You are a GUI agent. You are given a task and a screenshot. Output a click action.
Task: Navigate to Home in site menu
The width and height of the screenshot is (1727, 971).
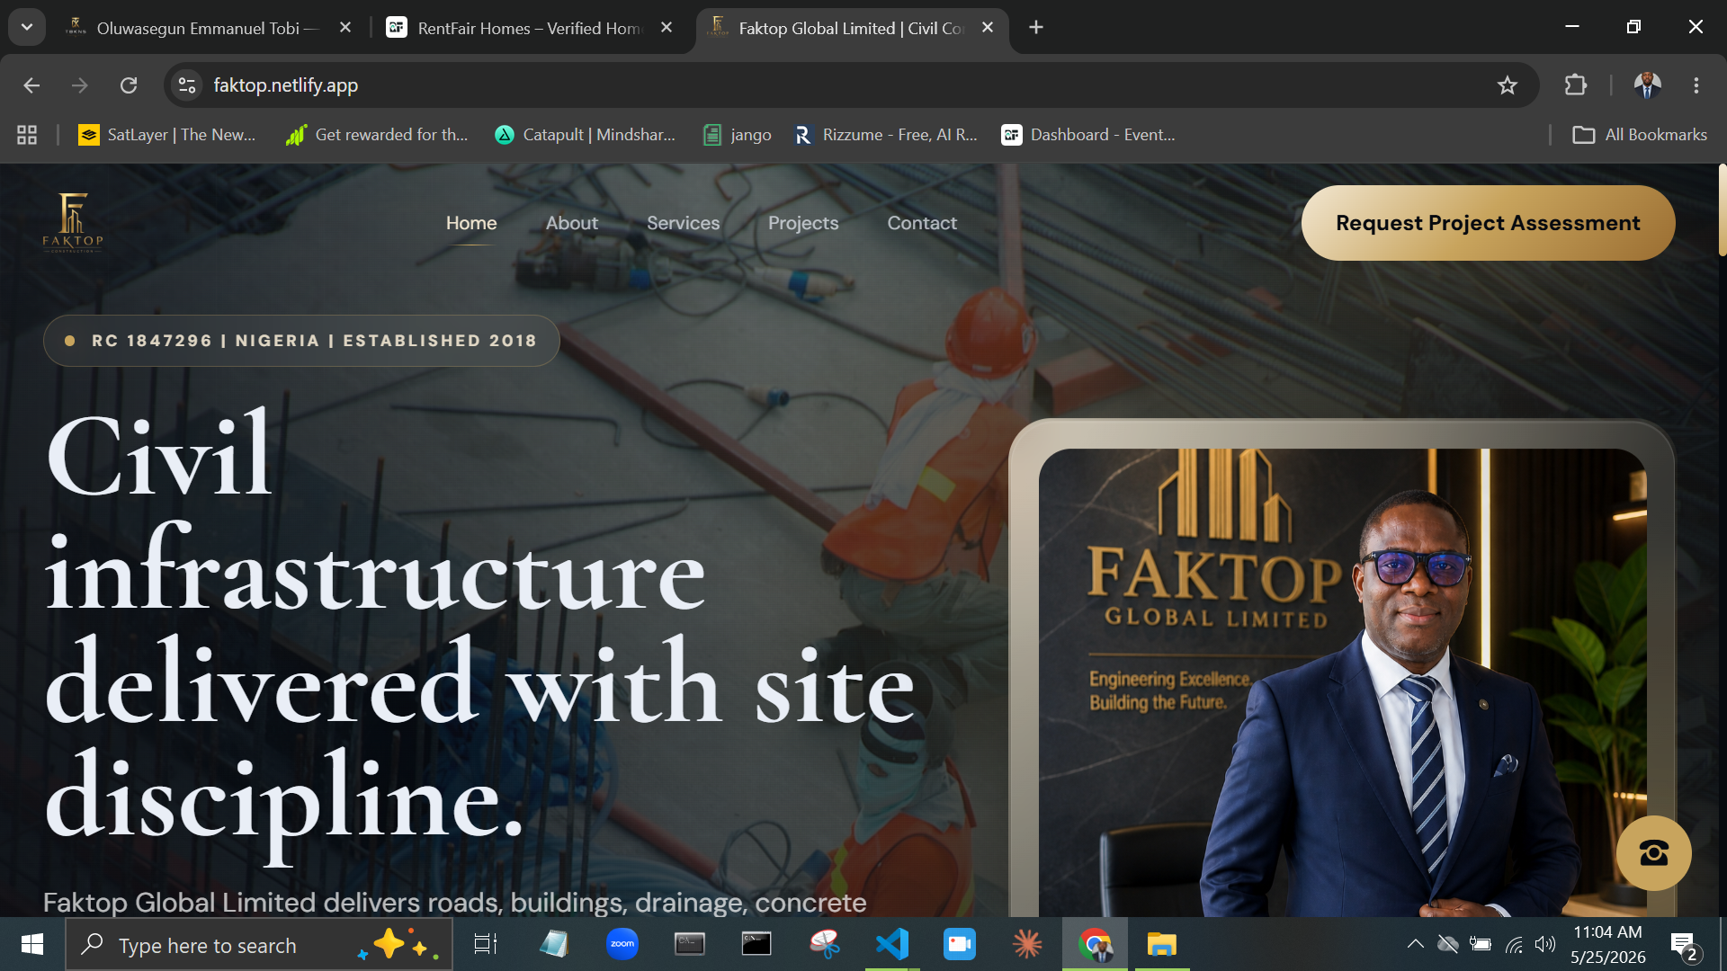(471, 223)
